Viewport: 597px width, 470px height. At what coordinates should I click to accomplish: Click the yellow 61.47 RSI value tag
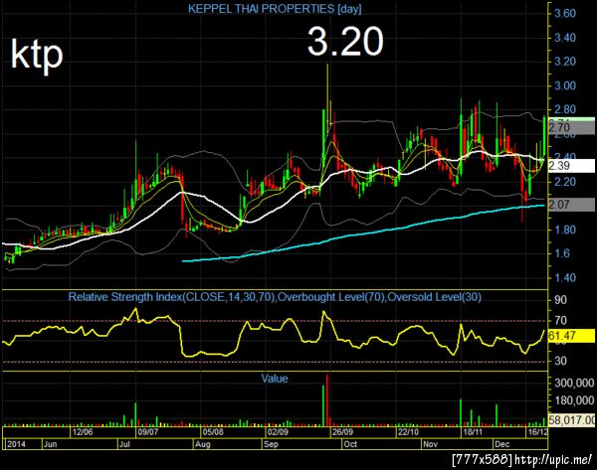[x=571, y=336]
